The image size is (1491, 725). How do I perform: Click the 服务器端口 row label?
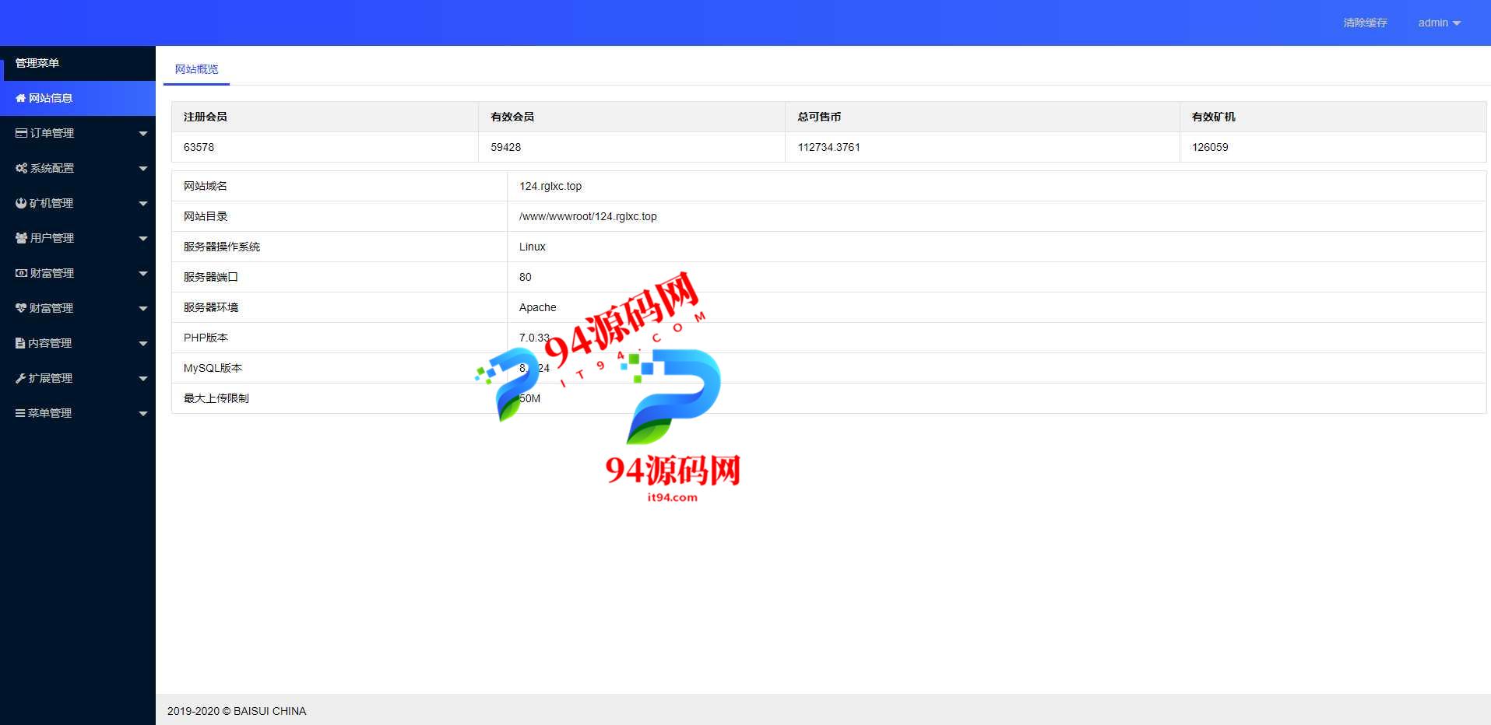(211, 277)
